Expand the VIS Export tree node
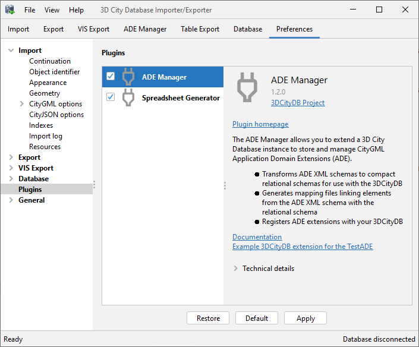This screenshot has width=419, height=347. 11,168
